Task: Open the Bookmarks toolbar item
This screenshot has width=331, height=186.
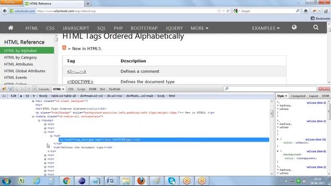Action: point(321,19)
